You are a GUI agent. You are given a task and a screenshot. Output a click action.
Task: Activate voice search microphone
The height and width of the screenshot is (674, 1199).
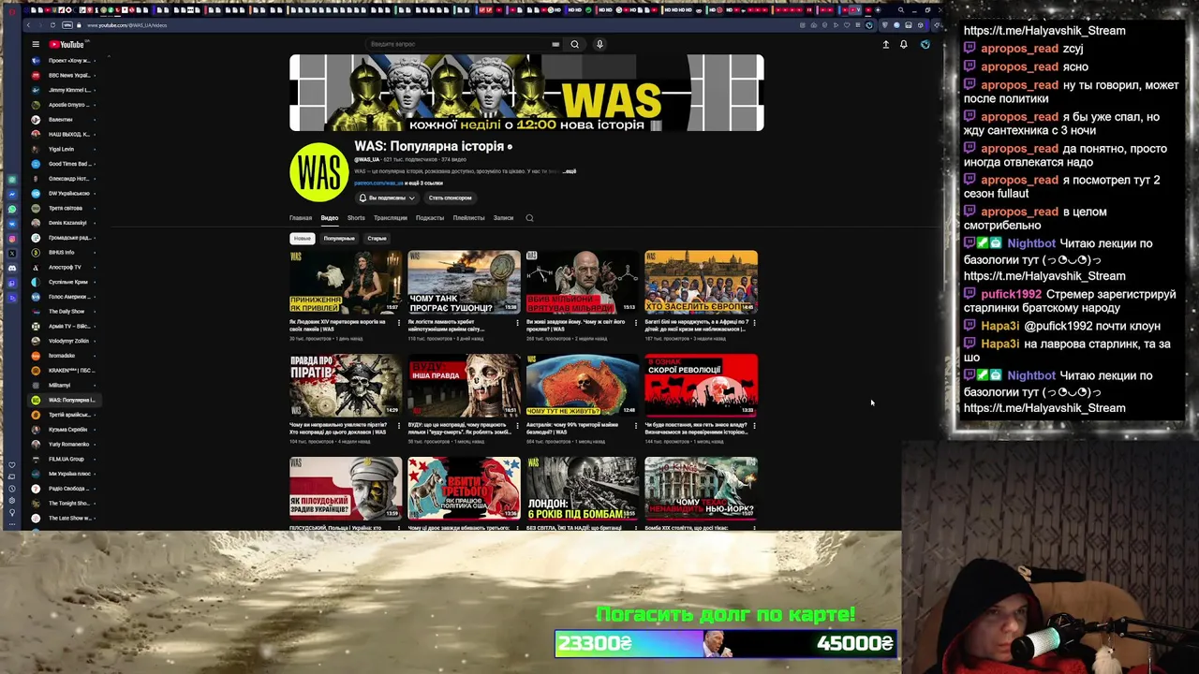pyautogui.click(x=599, y=44)
